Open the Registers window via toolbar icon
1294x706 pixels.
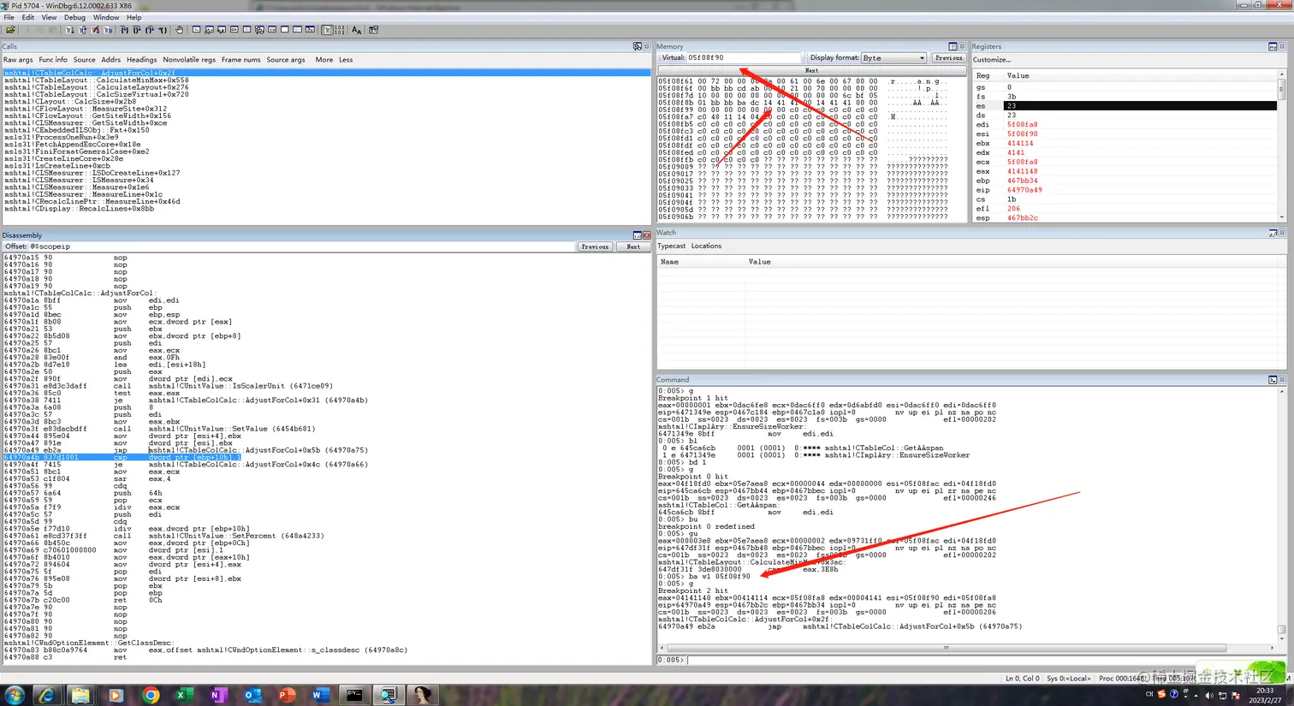coord(234,30)
